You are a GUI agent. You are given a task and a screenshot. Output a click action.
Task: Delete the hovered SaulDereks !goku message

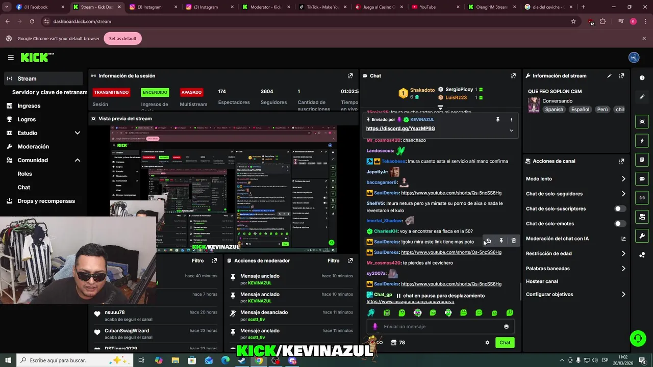tap(514, 241)
